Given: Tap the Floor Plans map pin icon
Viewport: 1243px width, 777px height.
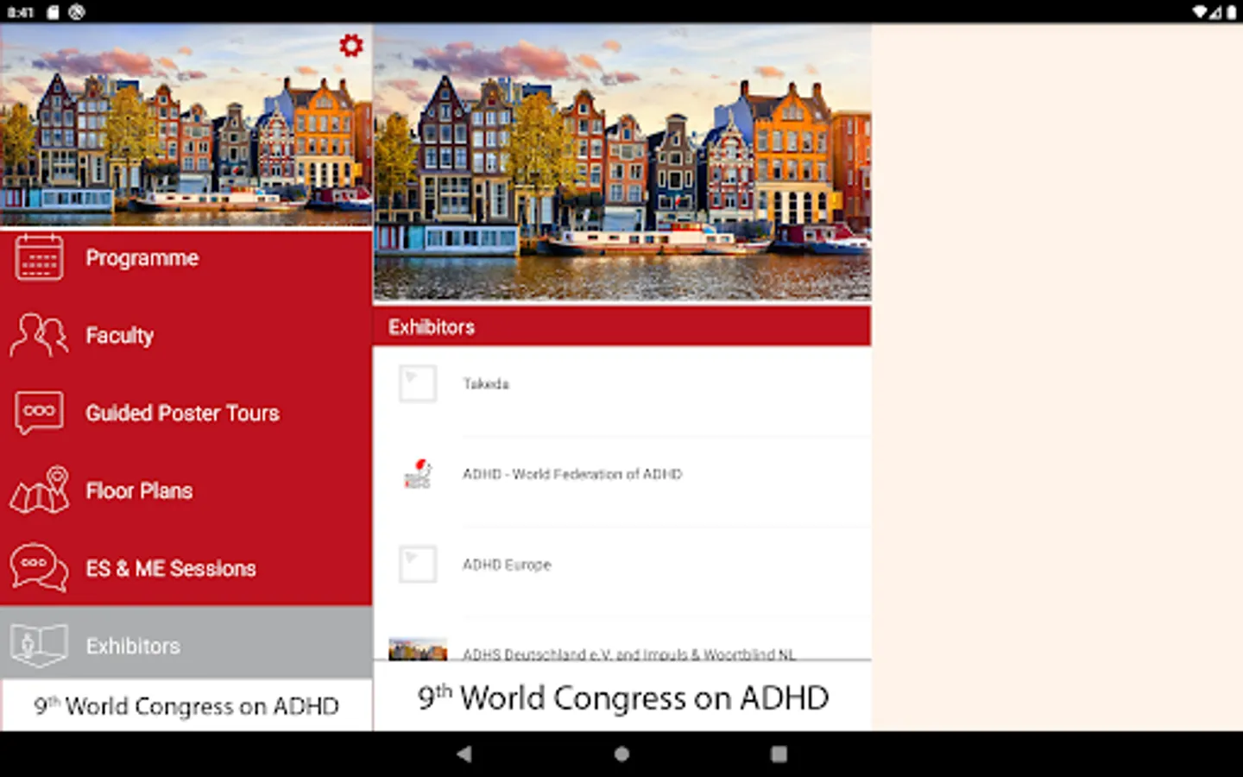Looking at the screenshot, I should pos(40,490).
